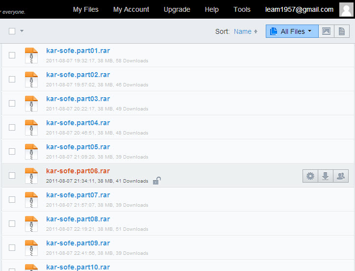Click details text '2011-08-07 19:57:02, 38 MB, 46 Downloads'
This screenshot has height=271, width=355.
coord(97,85)
